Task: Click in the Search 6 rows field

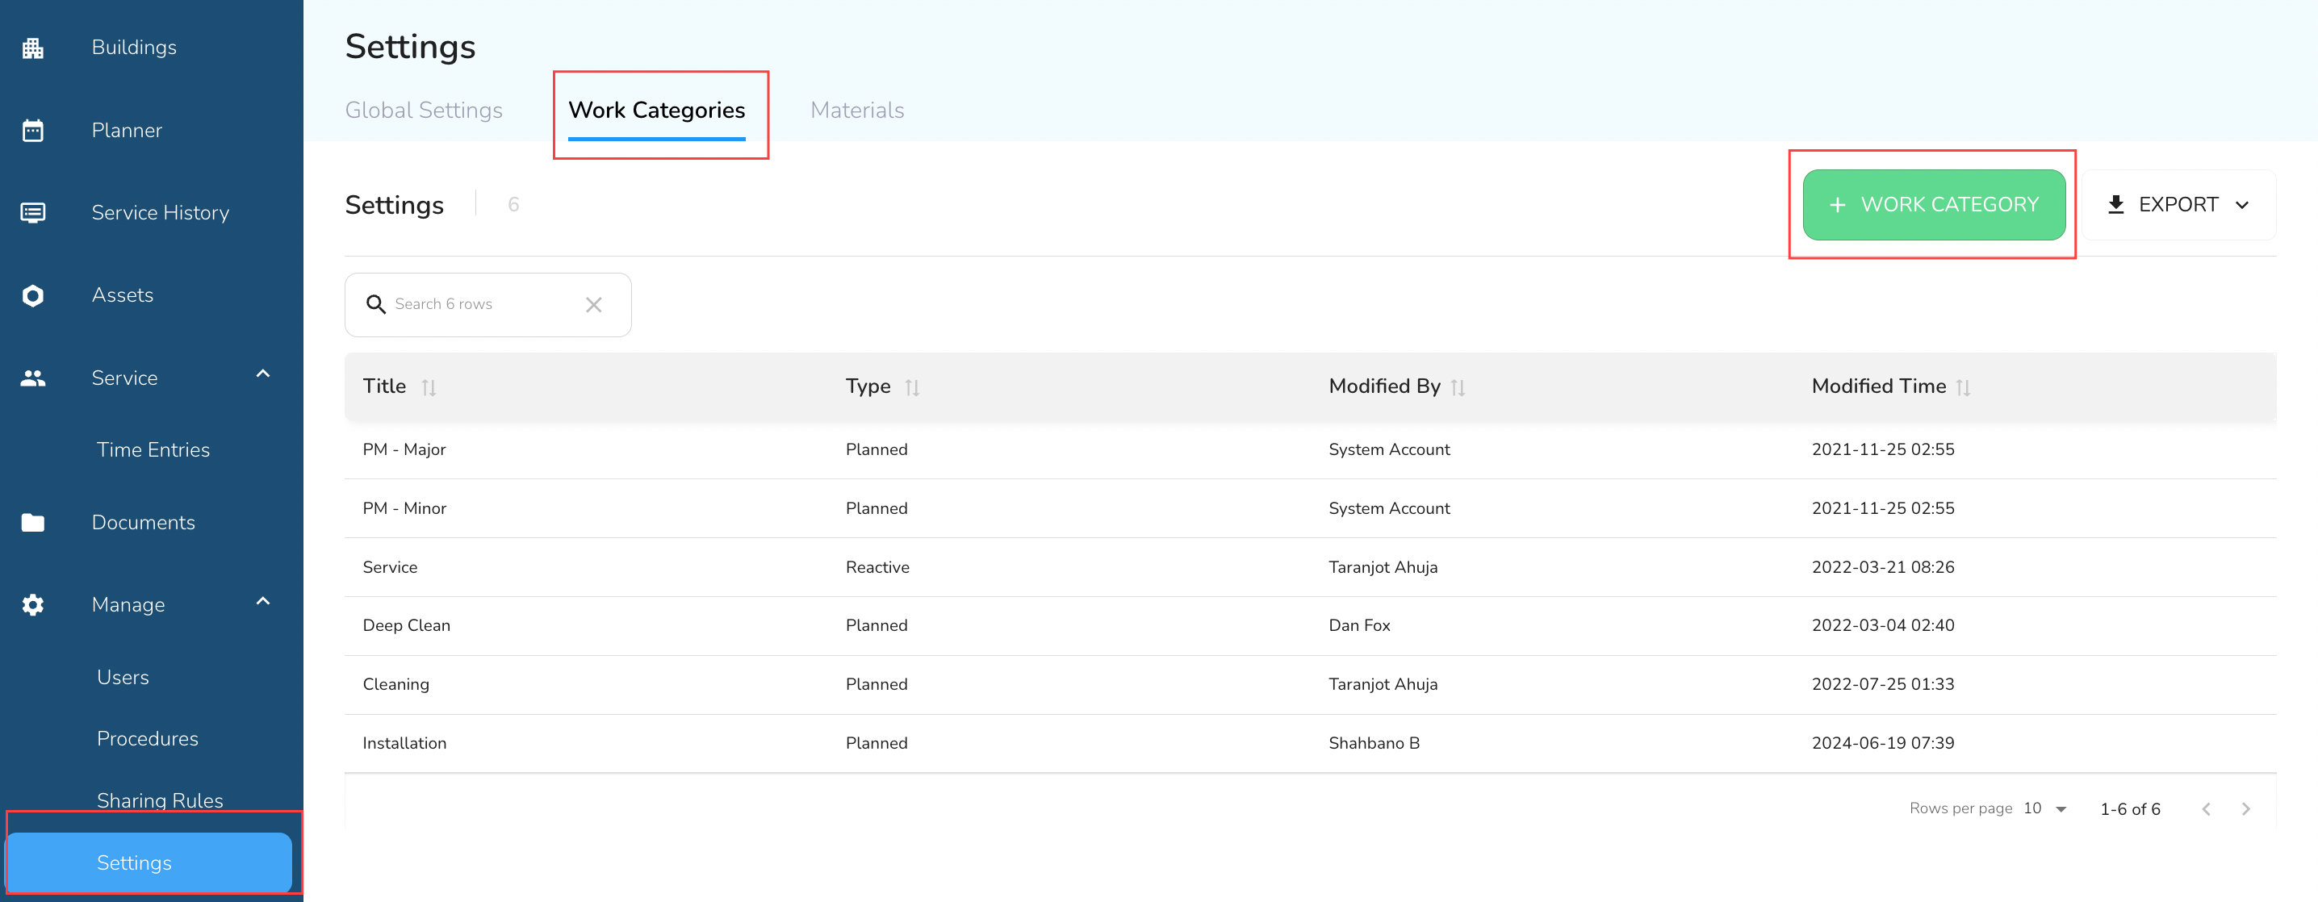Action: point(487,305)
